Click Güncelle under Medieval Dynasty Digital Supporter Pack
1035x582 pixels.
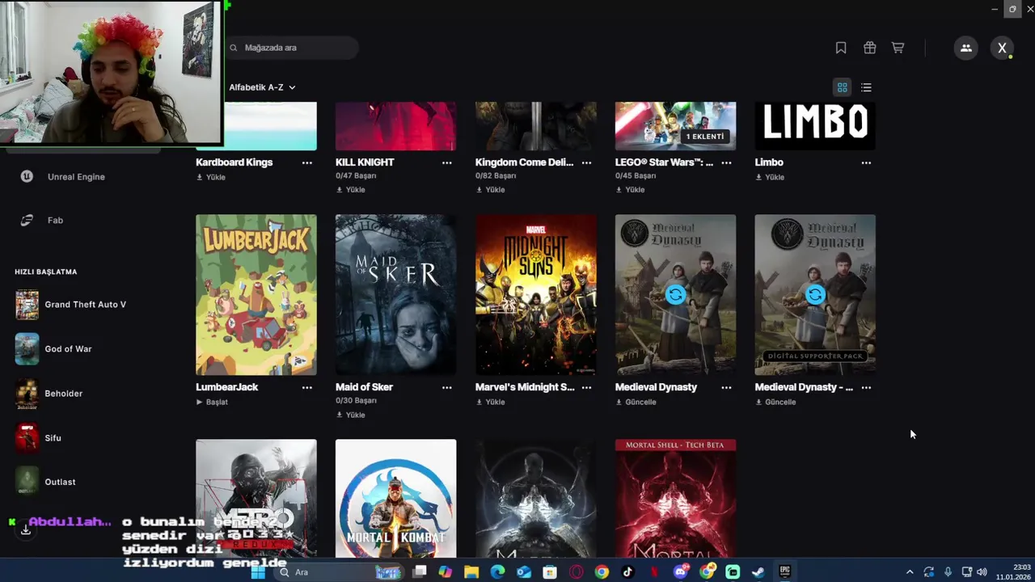pyautogui.click(x=775, y=402)
